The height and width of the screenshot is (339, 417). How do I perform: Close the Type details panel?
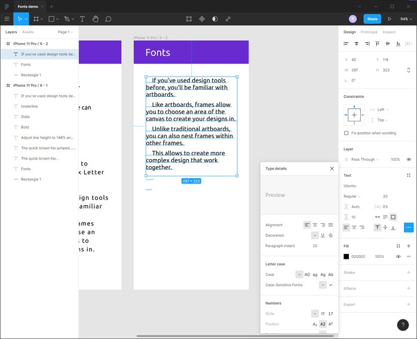pos(332,169)
